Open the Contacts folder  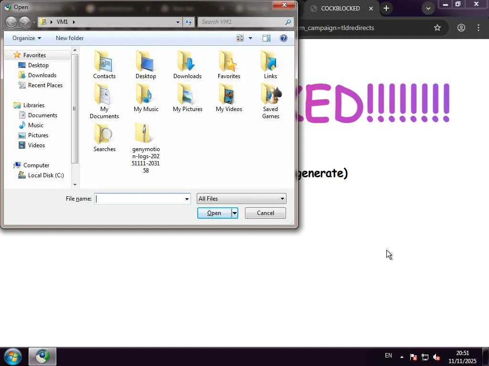click(104, 65)
